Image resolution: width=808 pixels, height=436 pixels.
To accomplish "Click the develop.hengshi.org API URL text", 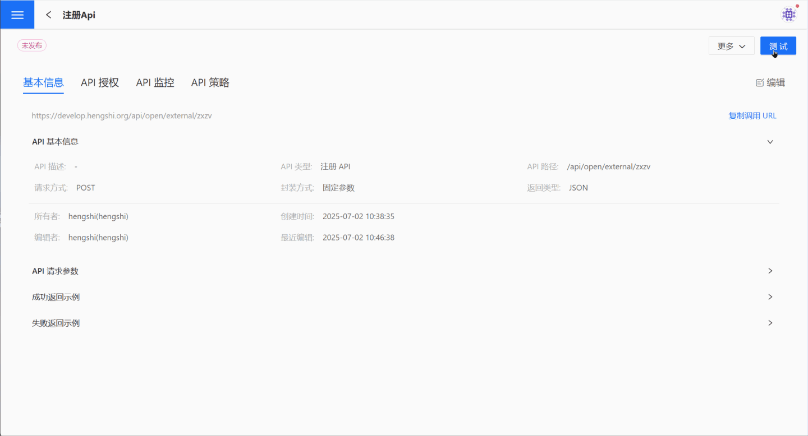I will (x=122, y=116).
